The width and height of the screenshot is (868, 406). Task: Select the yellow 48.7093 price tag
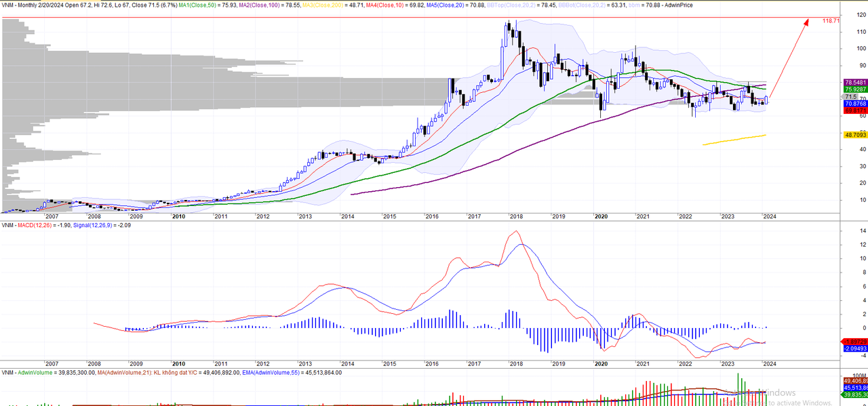[854, 135]
